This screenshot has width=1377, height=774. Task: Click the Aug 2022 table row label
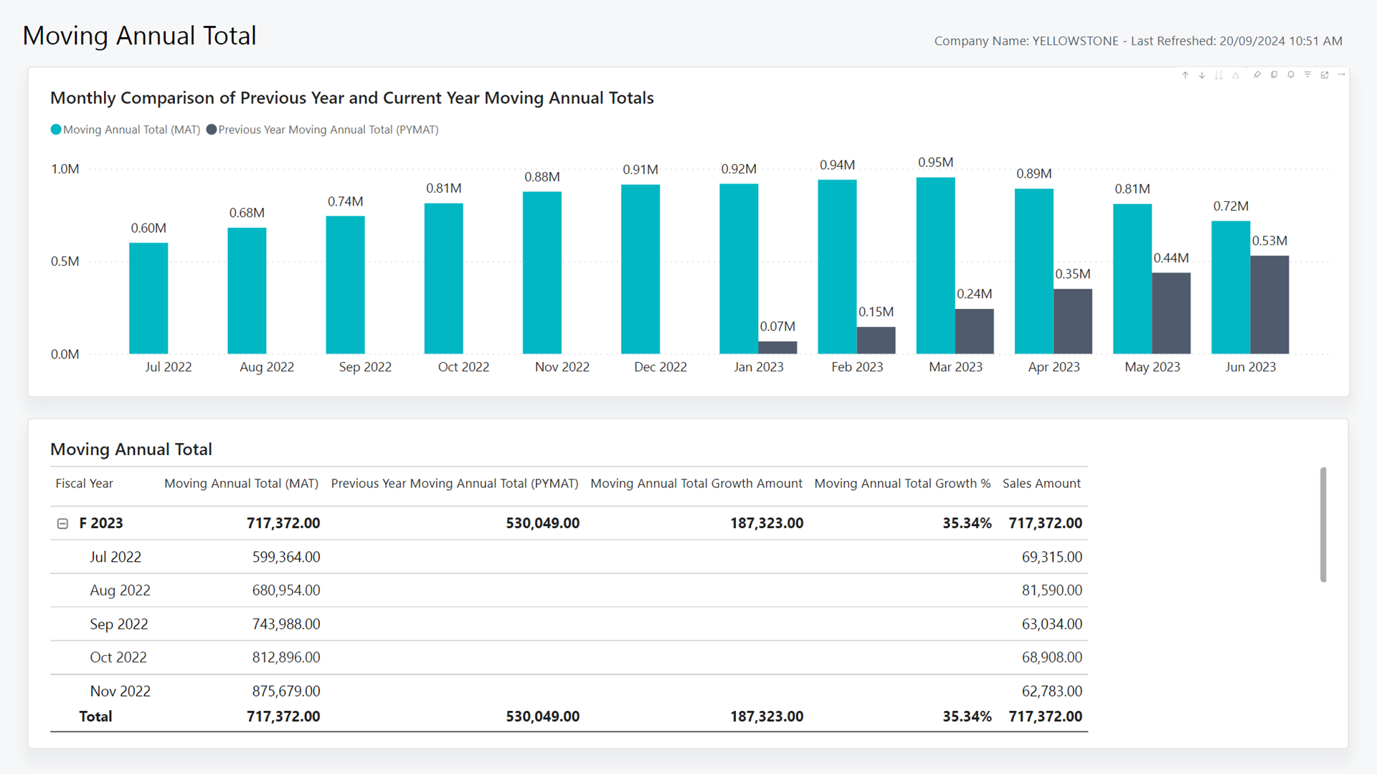(x=120, y=591)
